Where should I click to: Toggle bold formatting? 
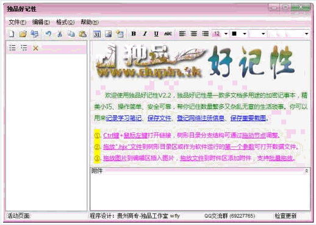point(134,34)
